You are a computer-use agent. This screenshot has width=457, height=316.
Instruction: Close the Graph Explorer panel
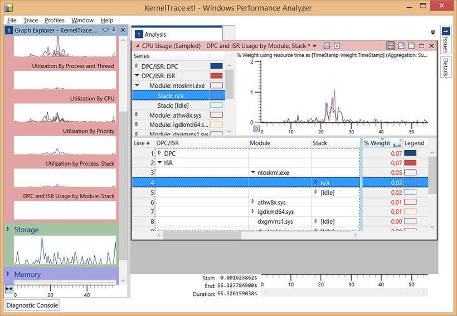point(123,30)
